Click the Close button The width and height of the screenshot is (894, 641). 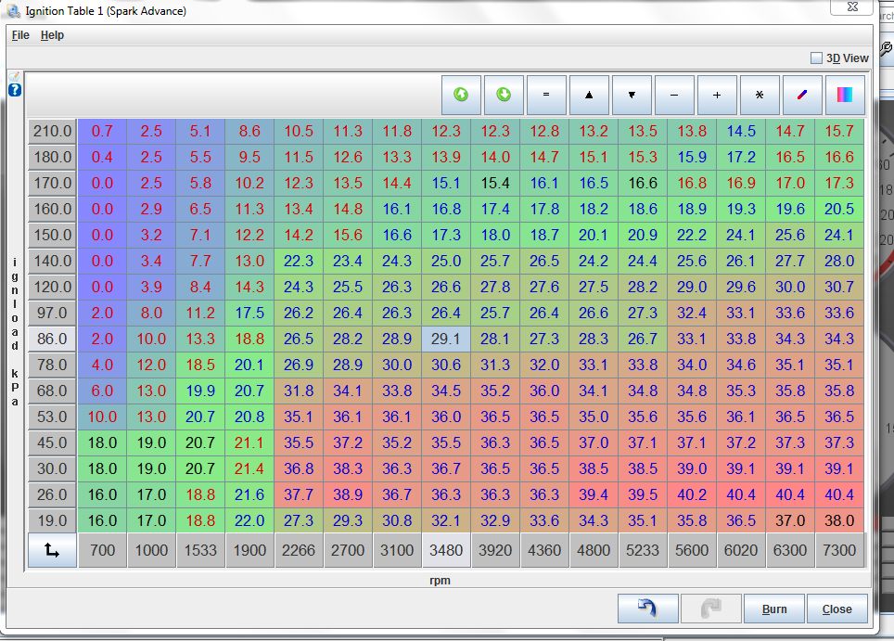pyautogui.click(x=837, y=609)
